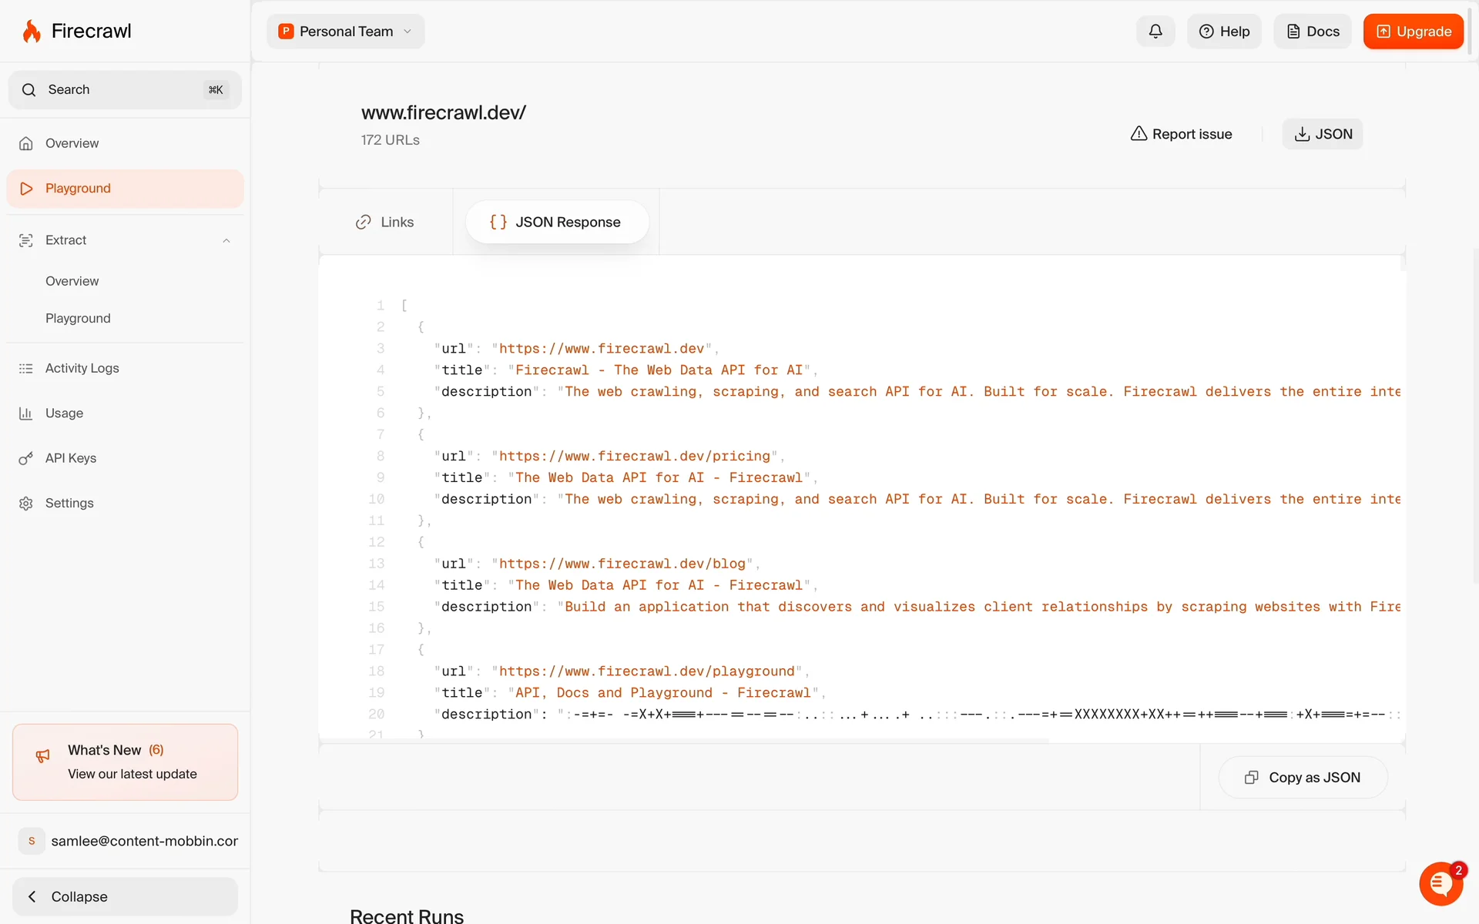Open the Docs link
Viewport: 1479px width, 924px height.
[1312, 32]
